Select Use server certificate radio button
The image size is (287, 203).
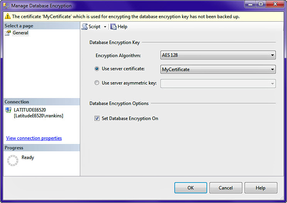(x=97, y=69)
